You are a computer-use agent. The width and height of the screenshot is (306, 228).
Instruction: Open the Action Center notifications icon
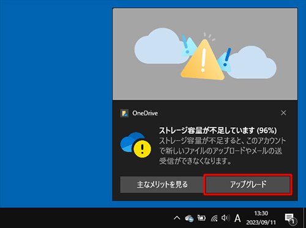tap(291, 219)
